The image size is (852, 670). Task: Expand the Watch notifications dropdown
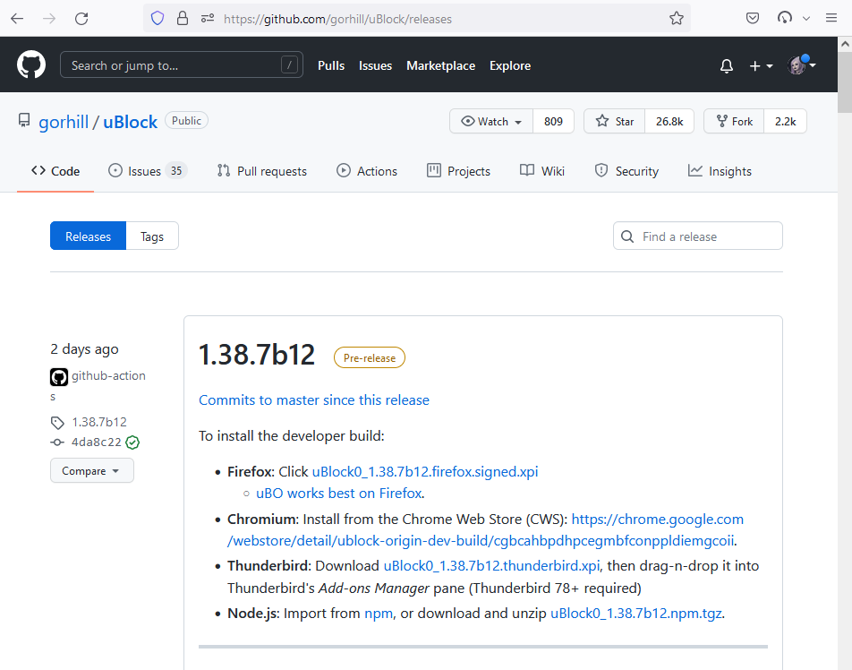click(x=491, y=121)
